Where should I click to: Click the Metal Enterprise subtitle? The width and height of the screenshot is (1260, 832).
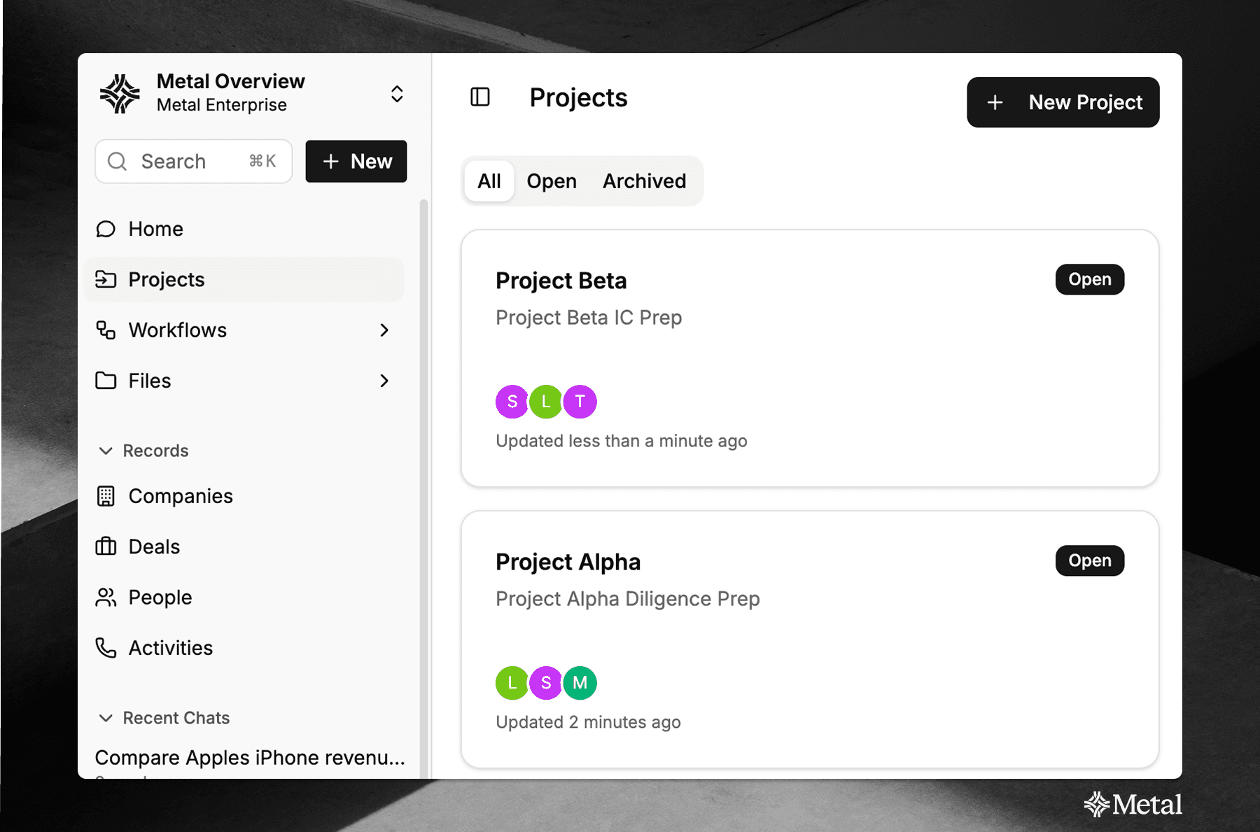(x=221, y=105)
